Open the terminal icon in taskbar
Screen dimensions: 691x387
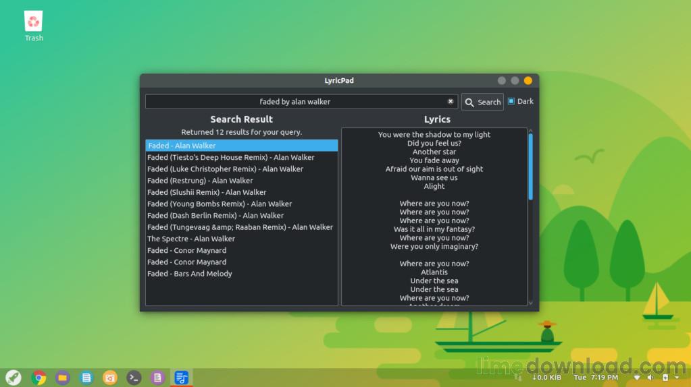point(134,378)
